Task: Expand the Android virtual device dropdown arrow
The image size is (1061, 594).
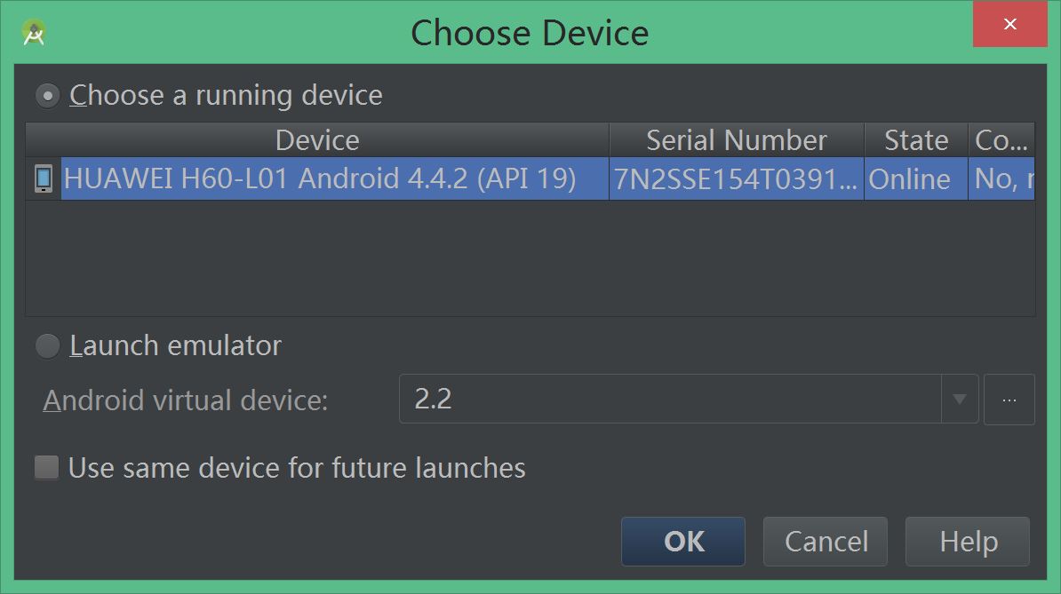Action: click(x=960, y=400)
